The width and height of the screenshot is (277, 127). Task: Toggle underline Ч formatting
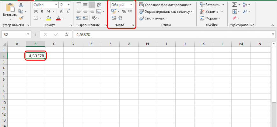(48, 11)
